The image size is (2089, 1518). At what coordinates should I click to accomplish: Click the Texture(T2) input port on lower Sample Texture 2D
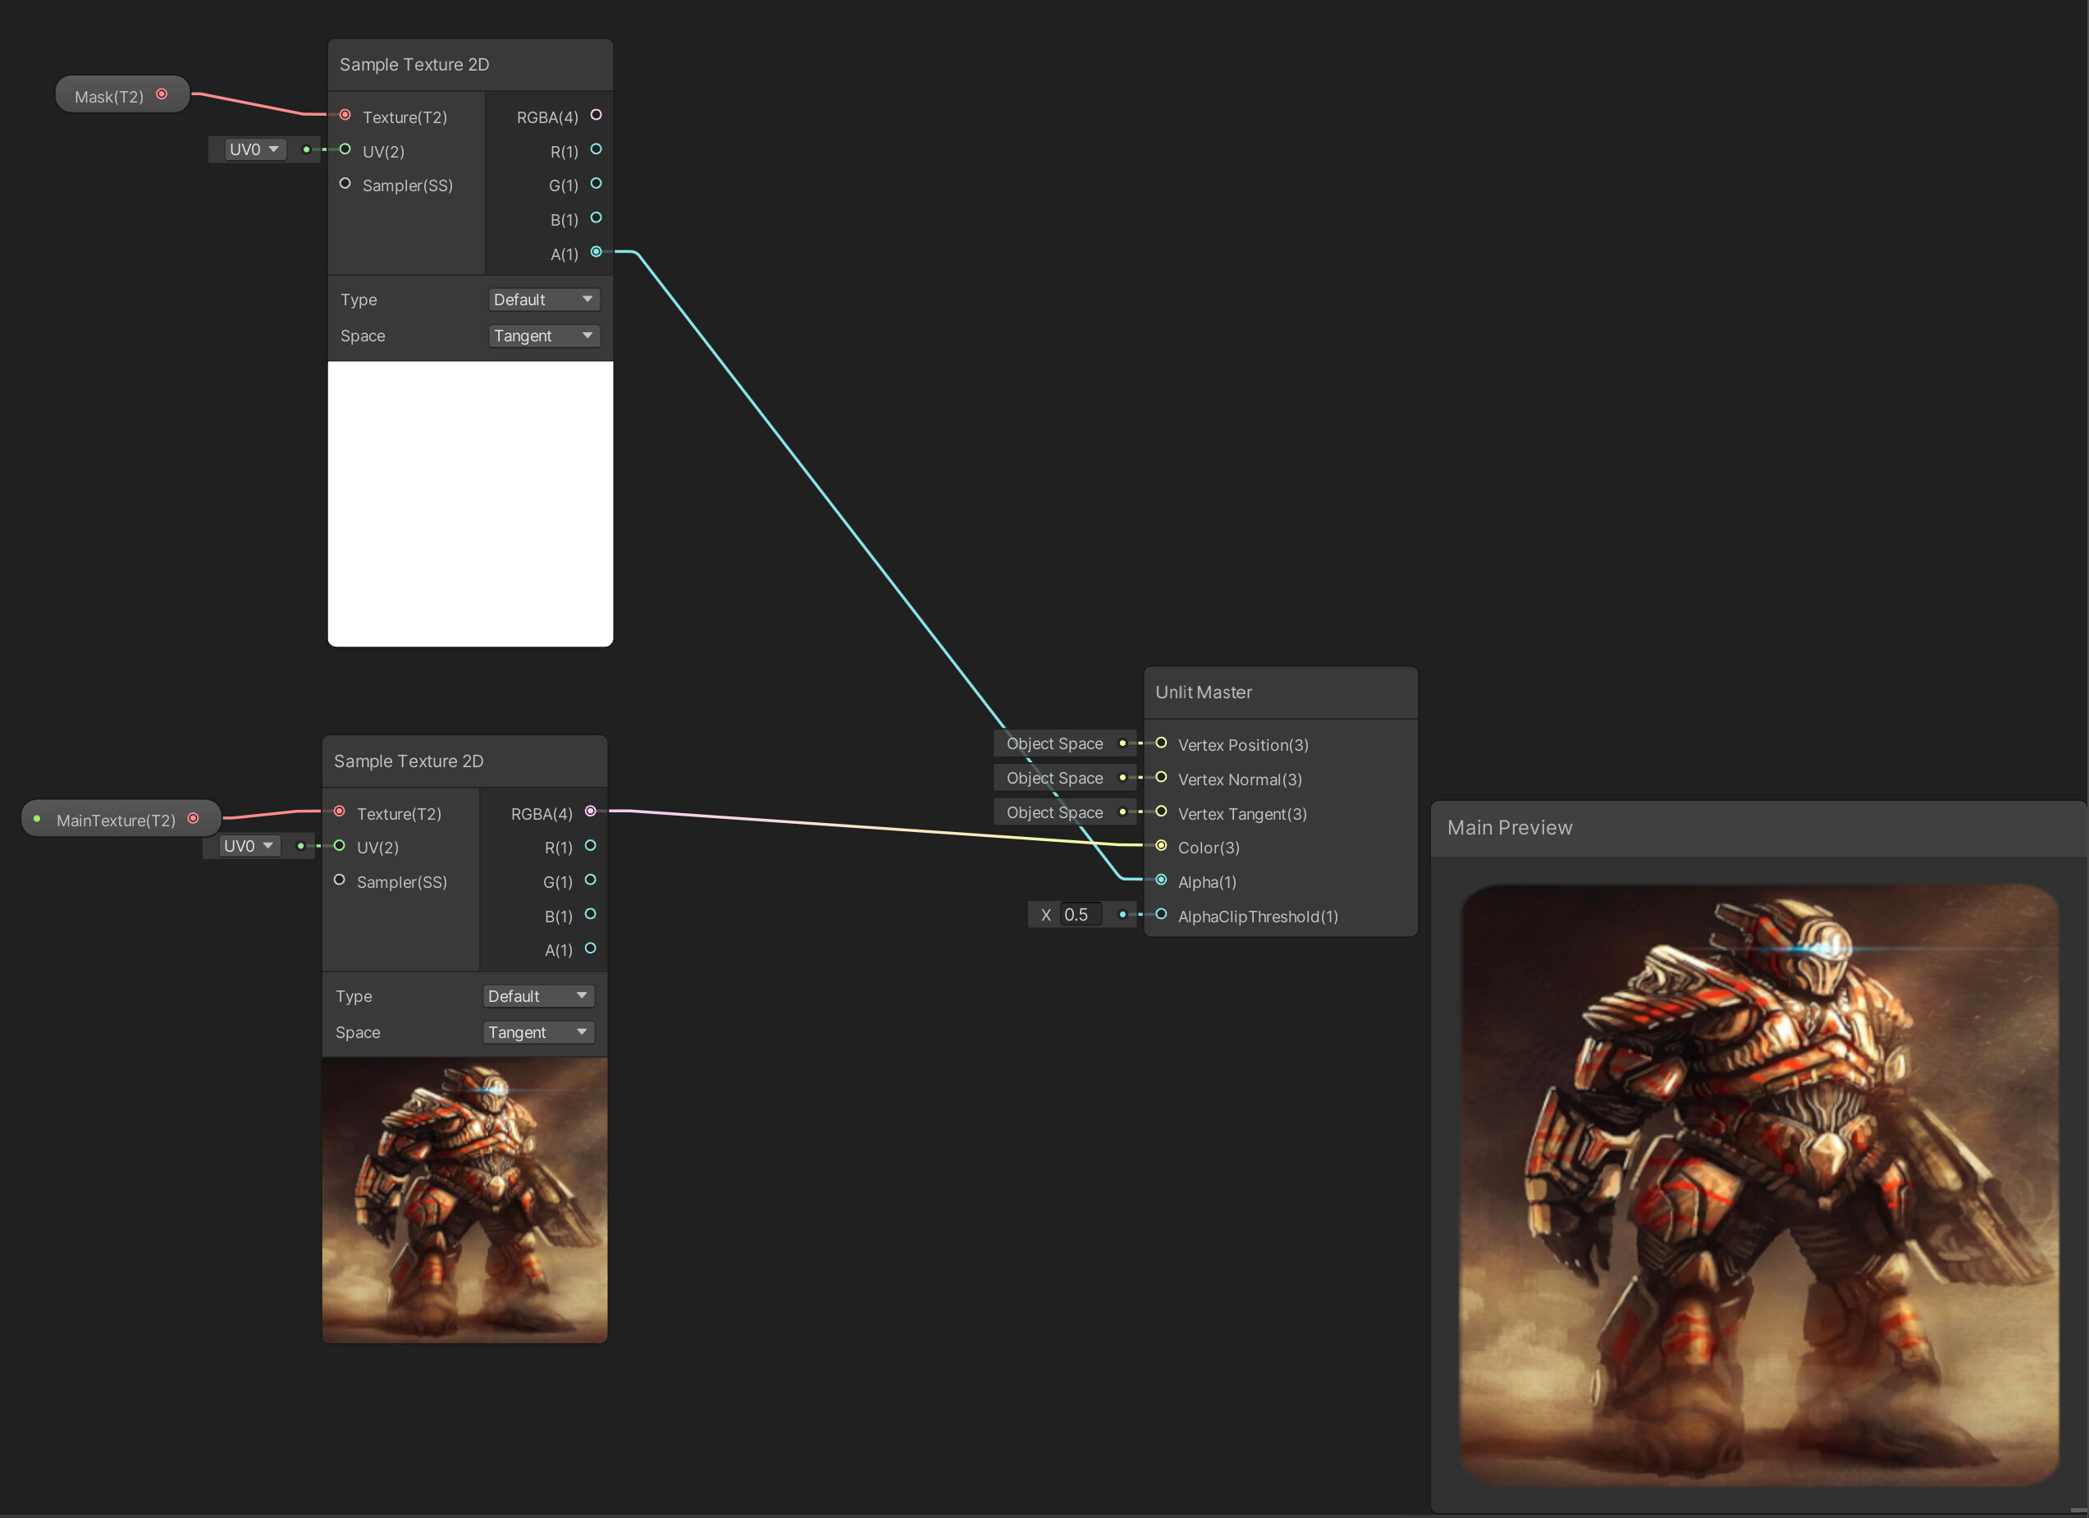pyautogui.click(x=340, y=812)
